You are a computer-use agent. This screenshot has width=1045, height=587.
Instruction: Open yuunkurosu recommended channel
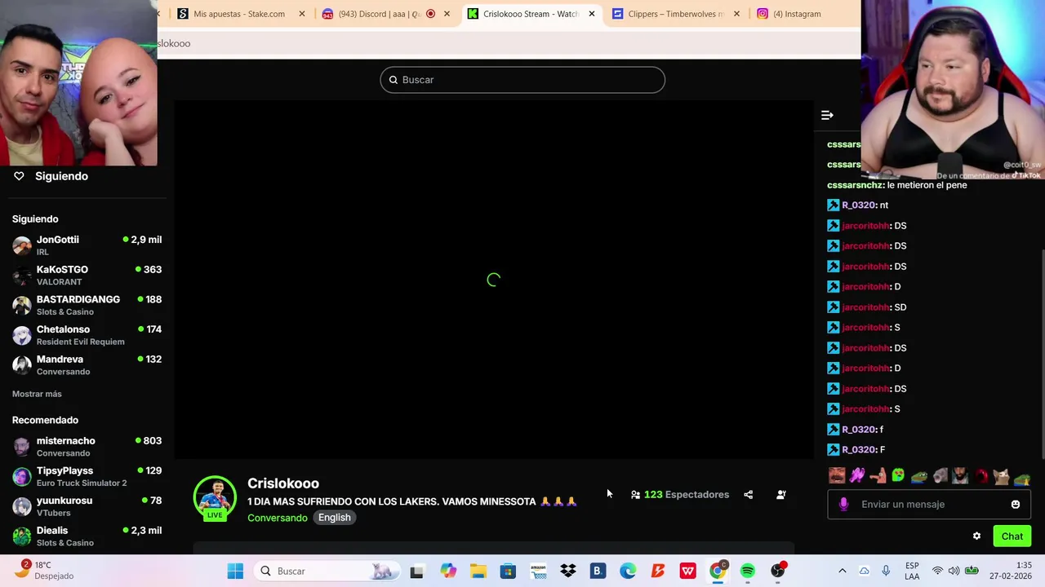coord(87,506)
